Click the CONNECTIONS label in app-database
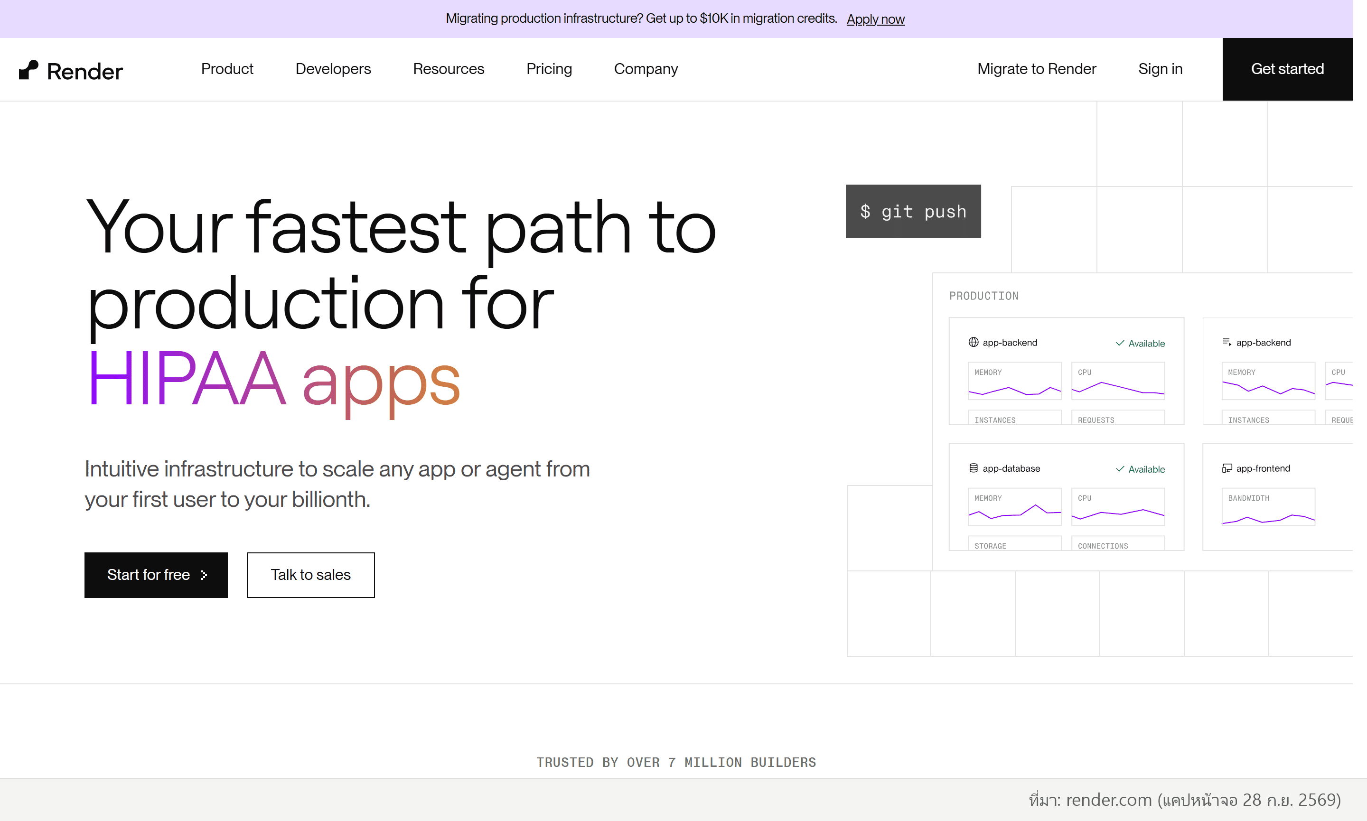Image resolution: width=1367 pixels, height=821 pixels. coord(1103,546)
